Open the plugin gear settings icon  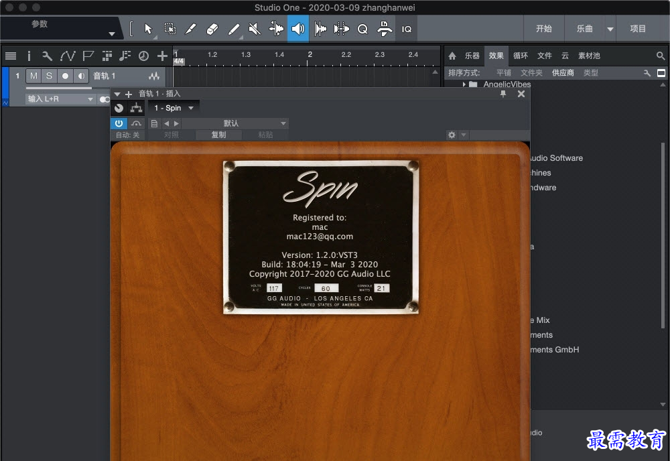452,135
